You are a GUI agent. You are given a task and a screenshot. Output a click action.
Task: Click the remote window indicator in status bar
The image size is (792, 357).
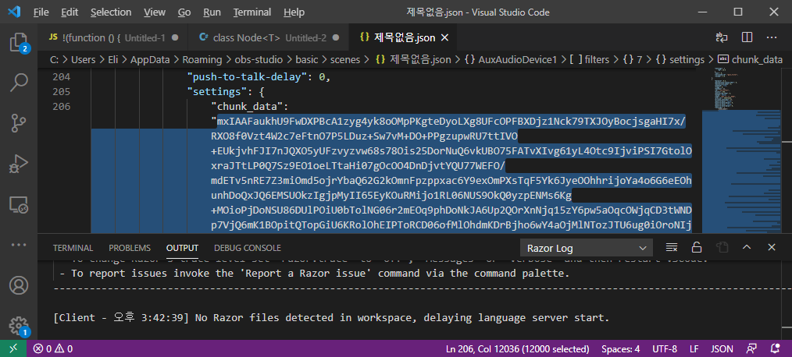coord(13,348)
